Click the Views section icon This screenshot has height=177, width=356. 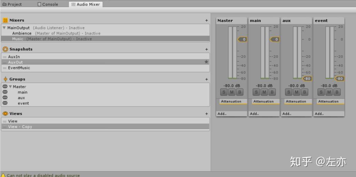[6, 114]
